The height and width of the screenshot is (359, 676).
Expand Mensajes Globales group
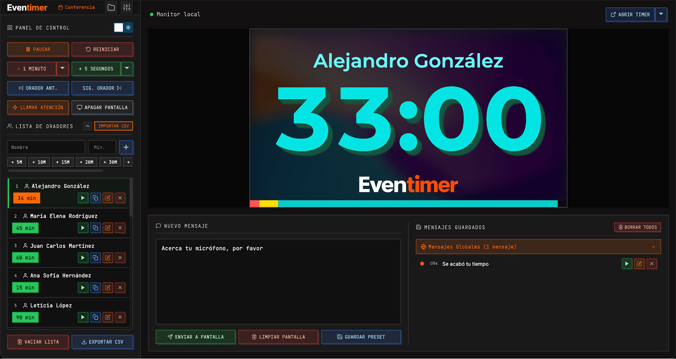pyautogui.click(x=538, y=247)
